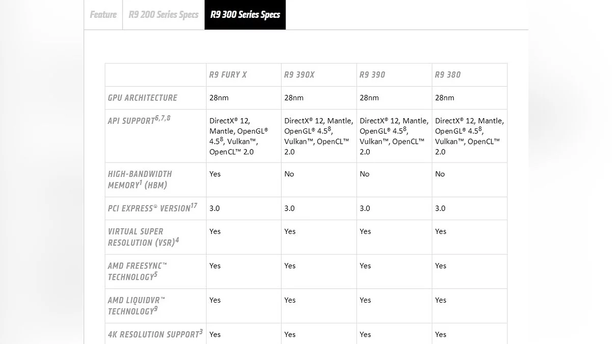Click the GPU Architecture row label

tap(143, 98)
